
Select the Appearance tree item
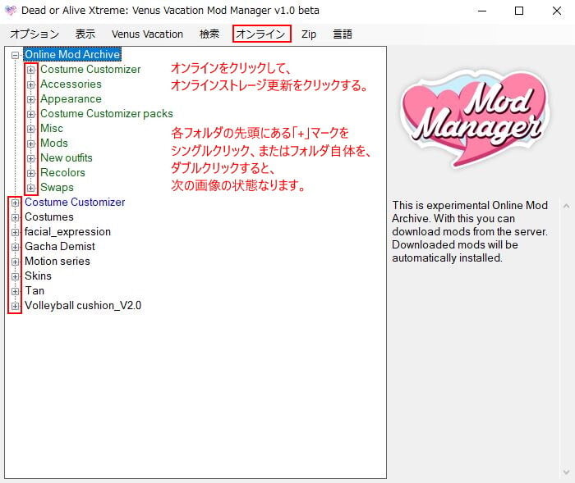(x=71, y=99)
